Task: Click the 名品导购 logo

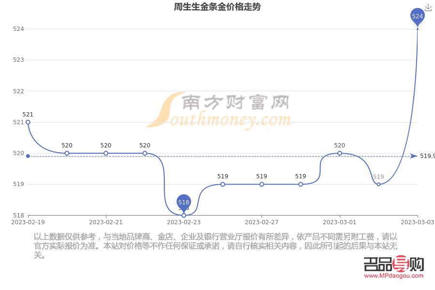Action: pos(393,264)
